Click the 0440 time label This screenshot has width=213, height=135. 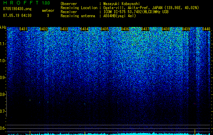(206, 29)
